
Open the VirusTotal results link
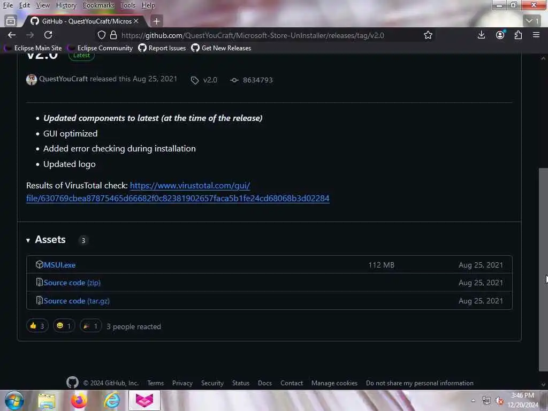(x=178, y=192)
